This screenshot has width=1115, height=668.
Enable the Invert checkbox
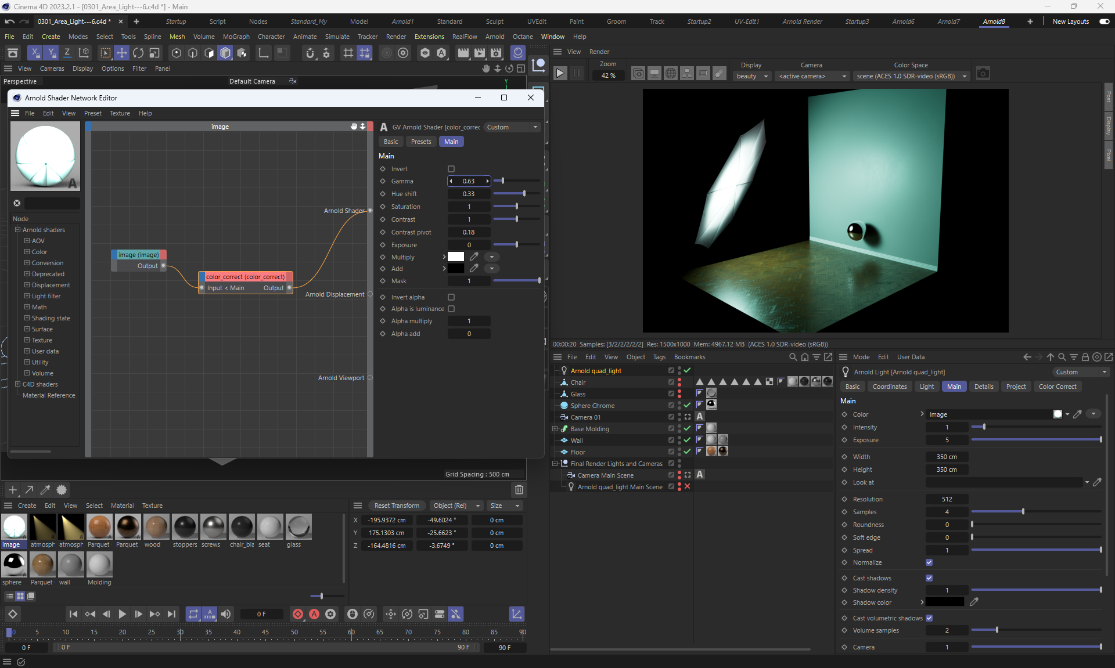(x=451, y=169)
